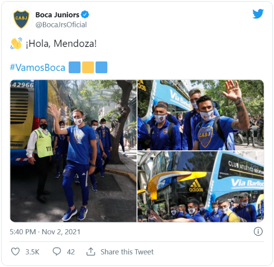Open the 5:40 PM Nov 2, 2021 timestamp
Screen dimensions: 274x267
point(45,232)
